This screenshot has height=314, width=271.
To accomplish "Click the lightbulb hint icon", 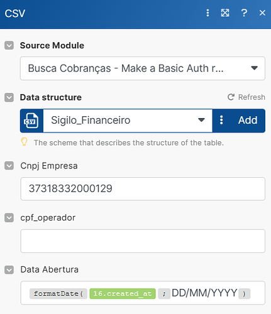I will tap(25, 142).
